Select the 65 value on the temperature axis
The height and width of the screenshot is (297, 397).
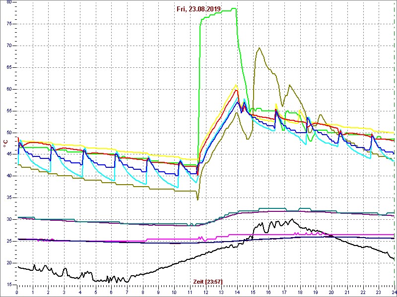9,67
